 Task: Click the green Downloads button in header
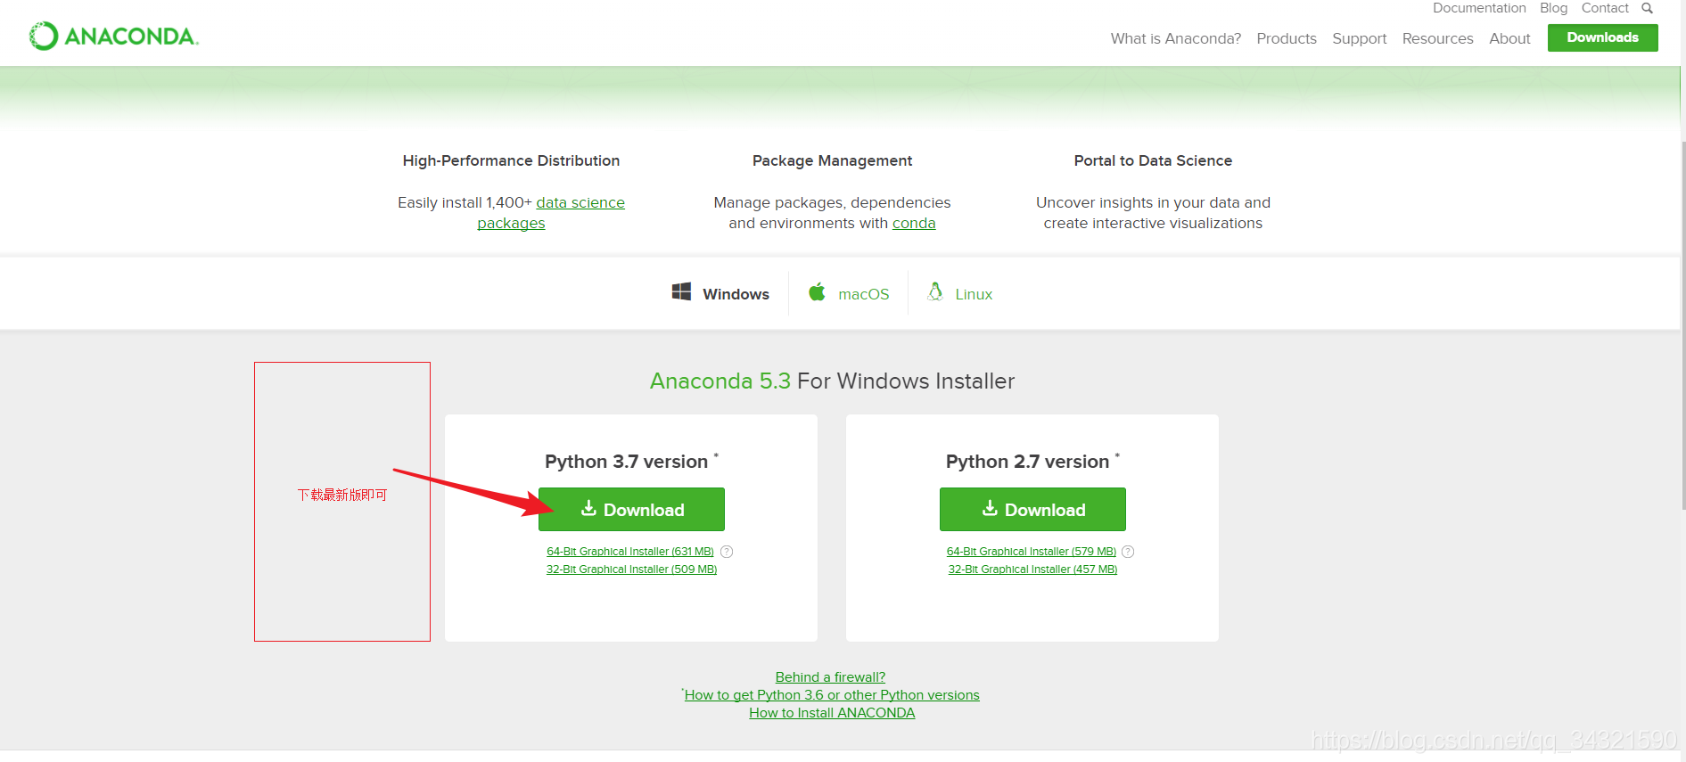[1602, 37]
